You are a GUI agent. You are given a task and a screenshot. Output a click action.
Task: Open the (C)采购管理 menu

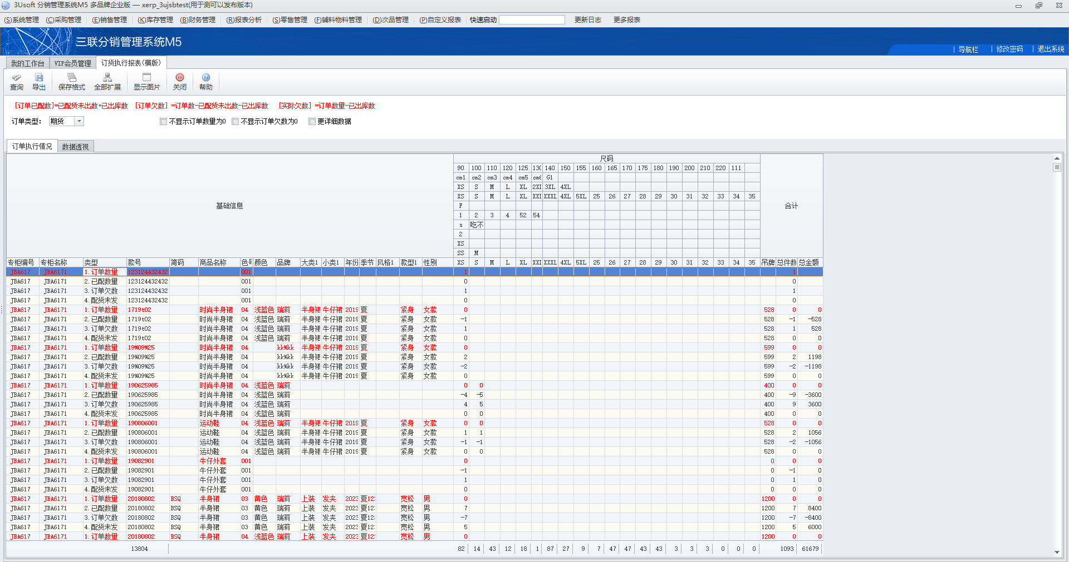(63, 20)
